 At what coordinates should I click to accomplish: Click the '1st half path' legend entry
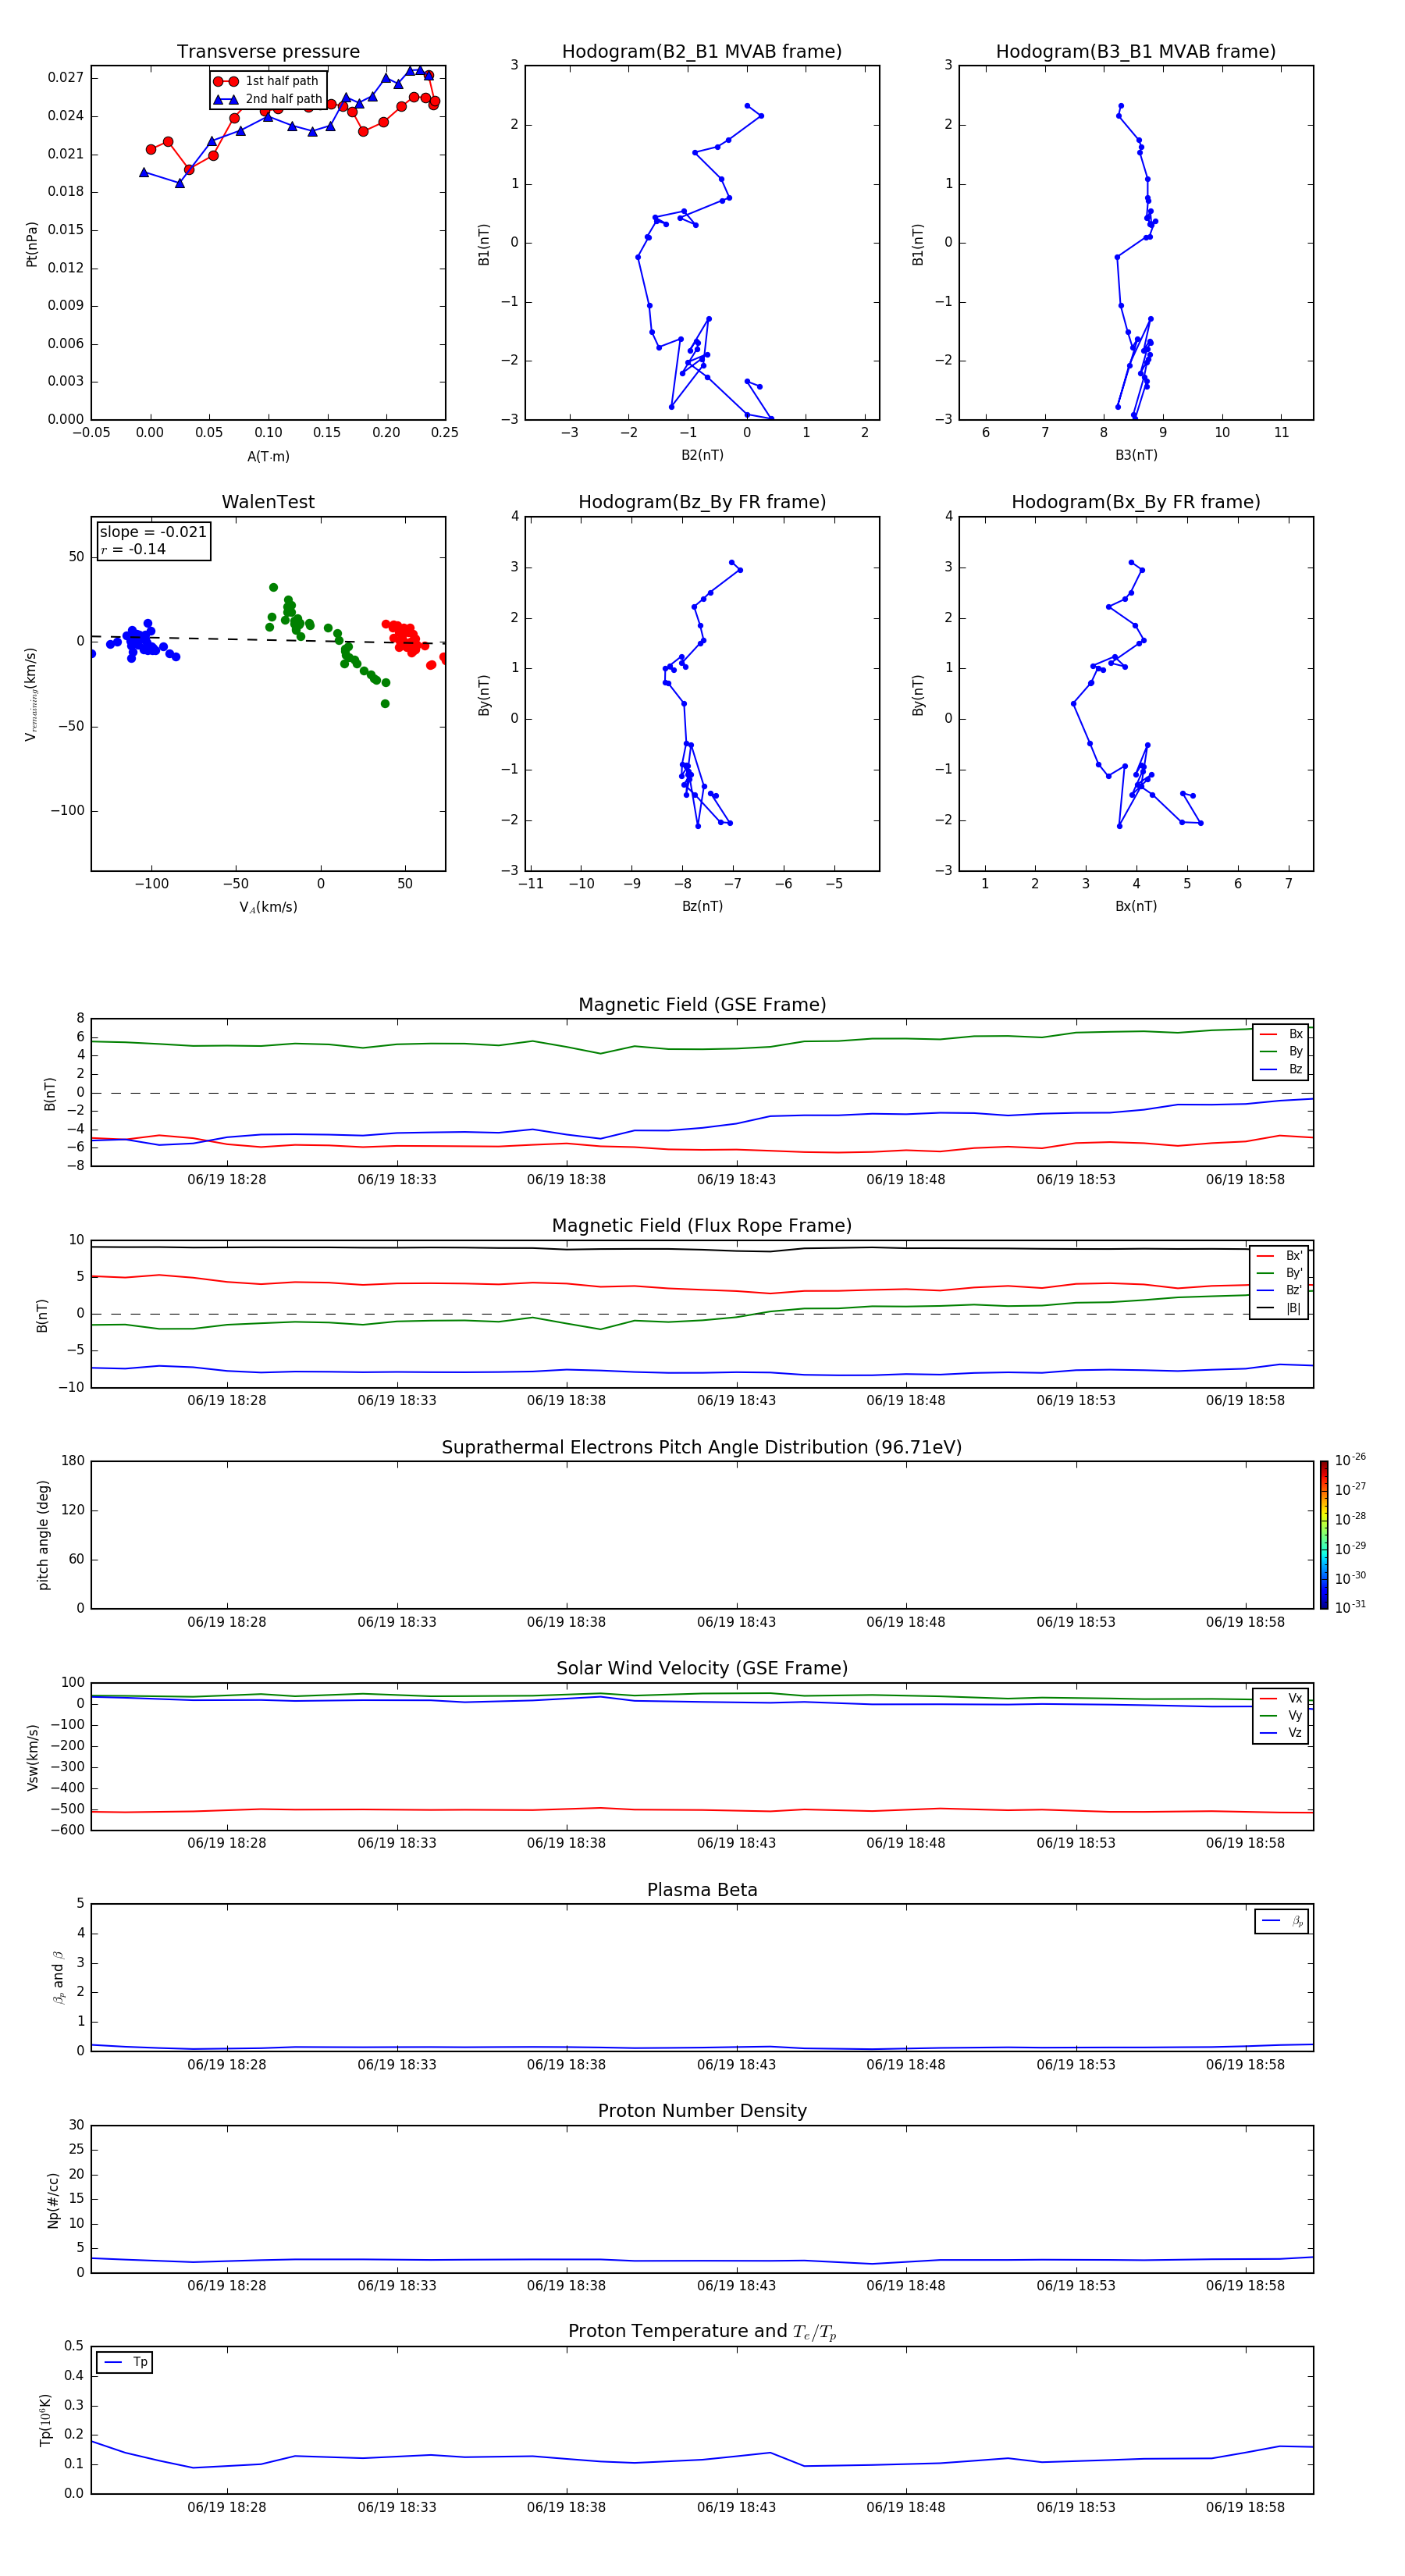pyautogui.click(x=267, y=81)
